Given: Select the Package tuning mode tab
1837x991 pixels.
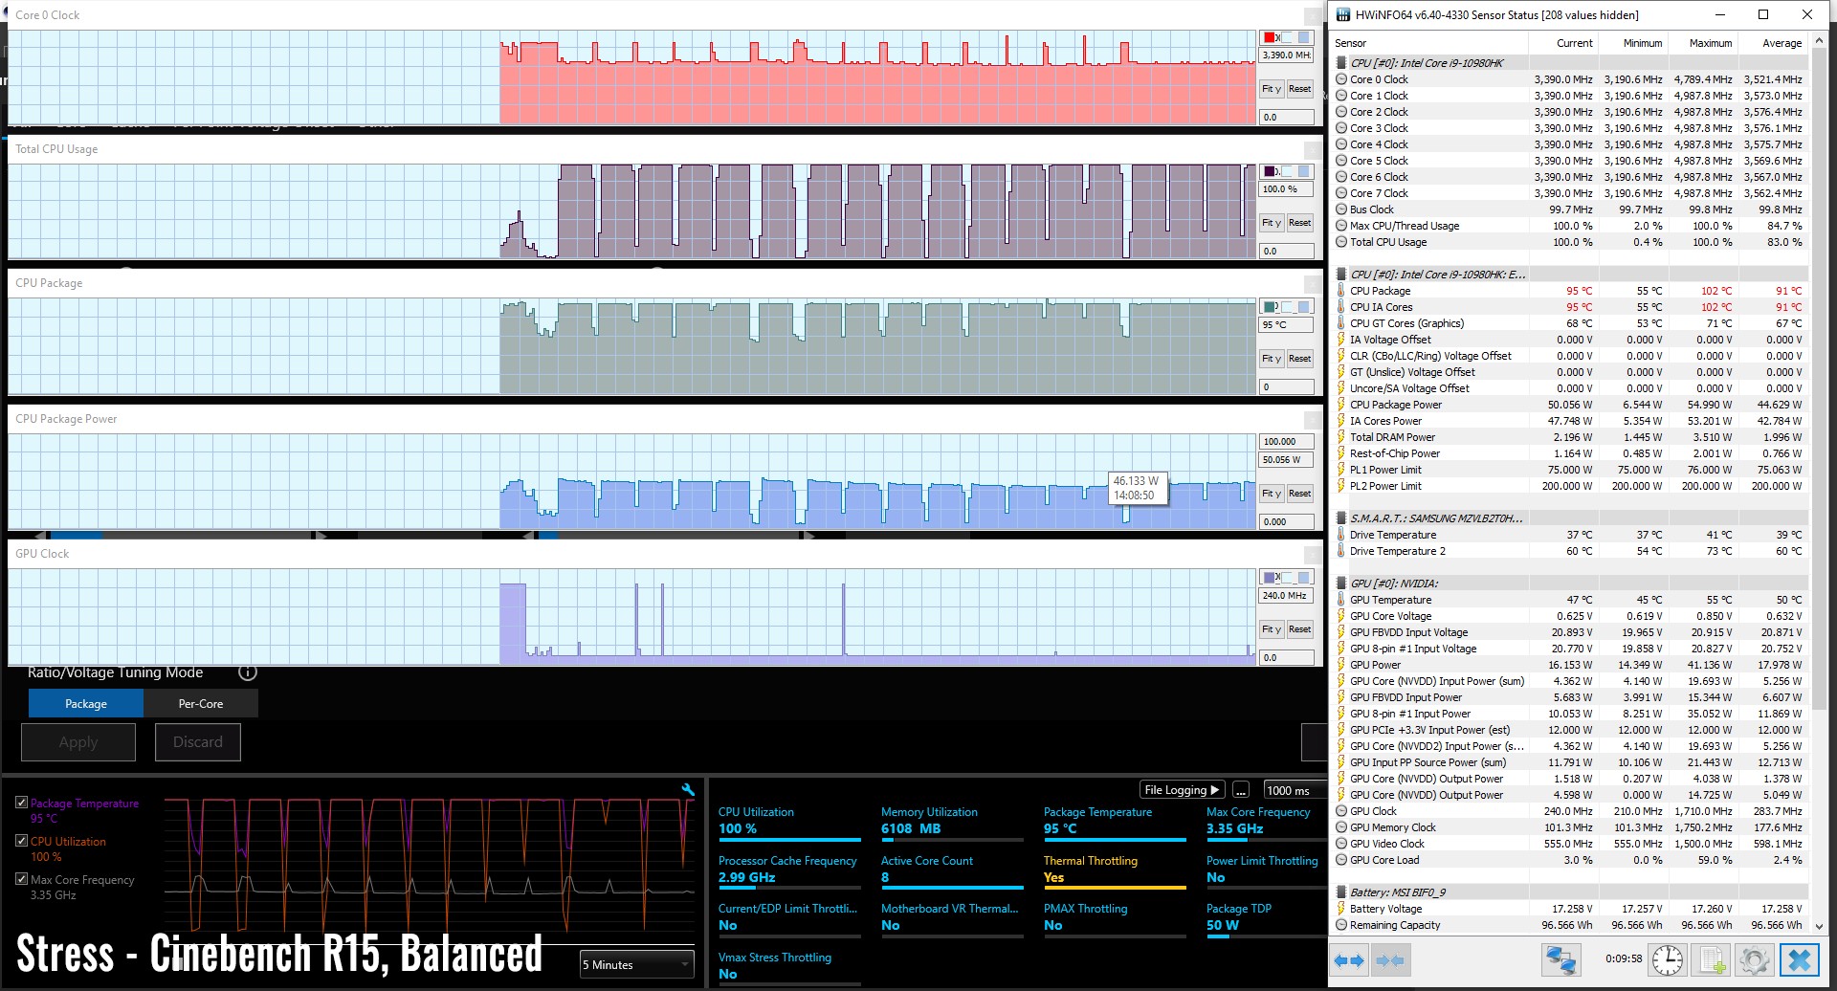Looking at the screenshot, I should click(86, 704).
